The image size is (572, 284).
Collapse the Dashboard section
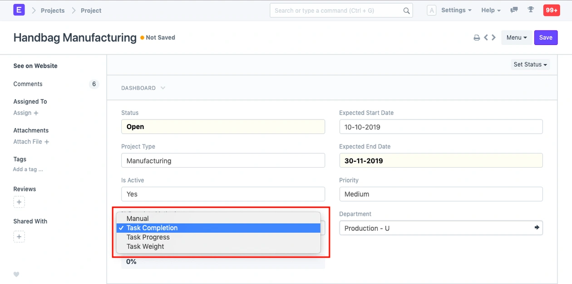coord(143,88)
